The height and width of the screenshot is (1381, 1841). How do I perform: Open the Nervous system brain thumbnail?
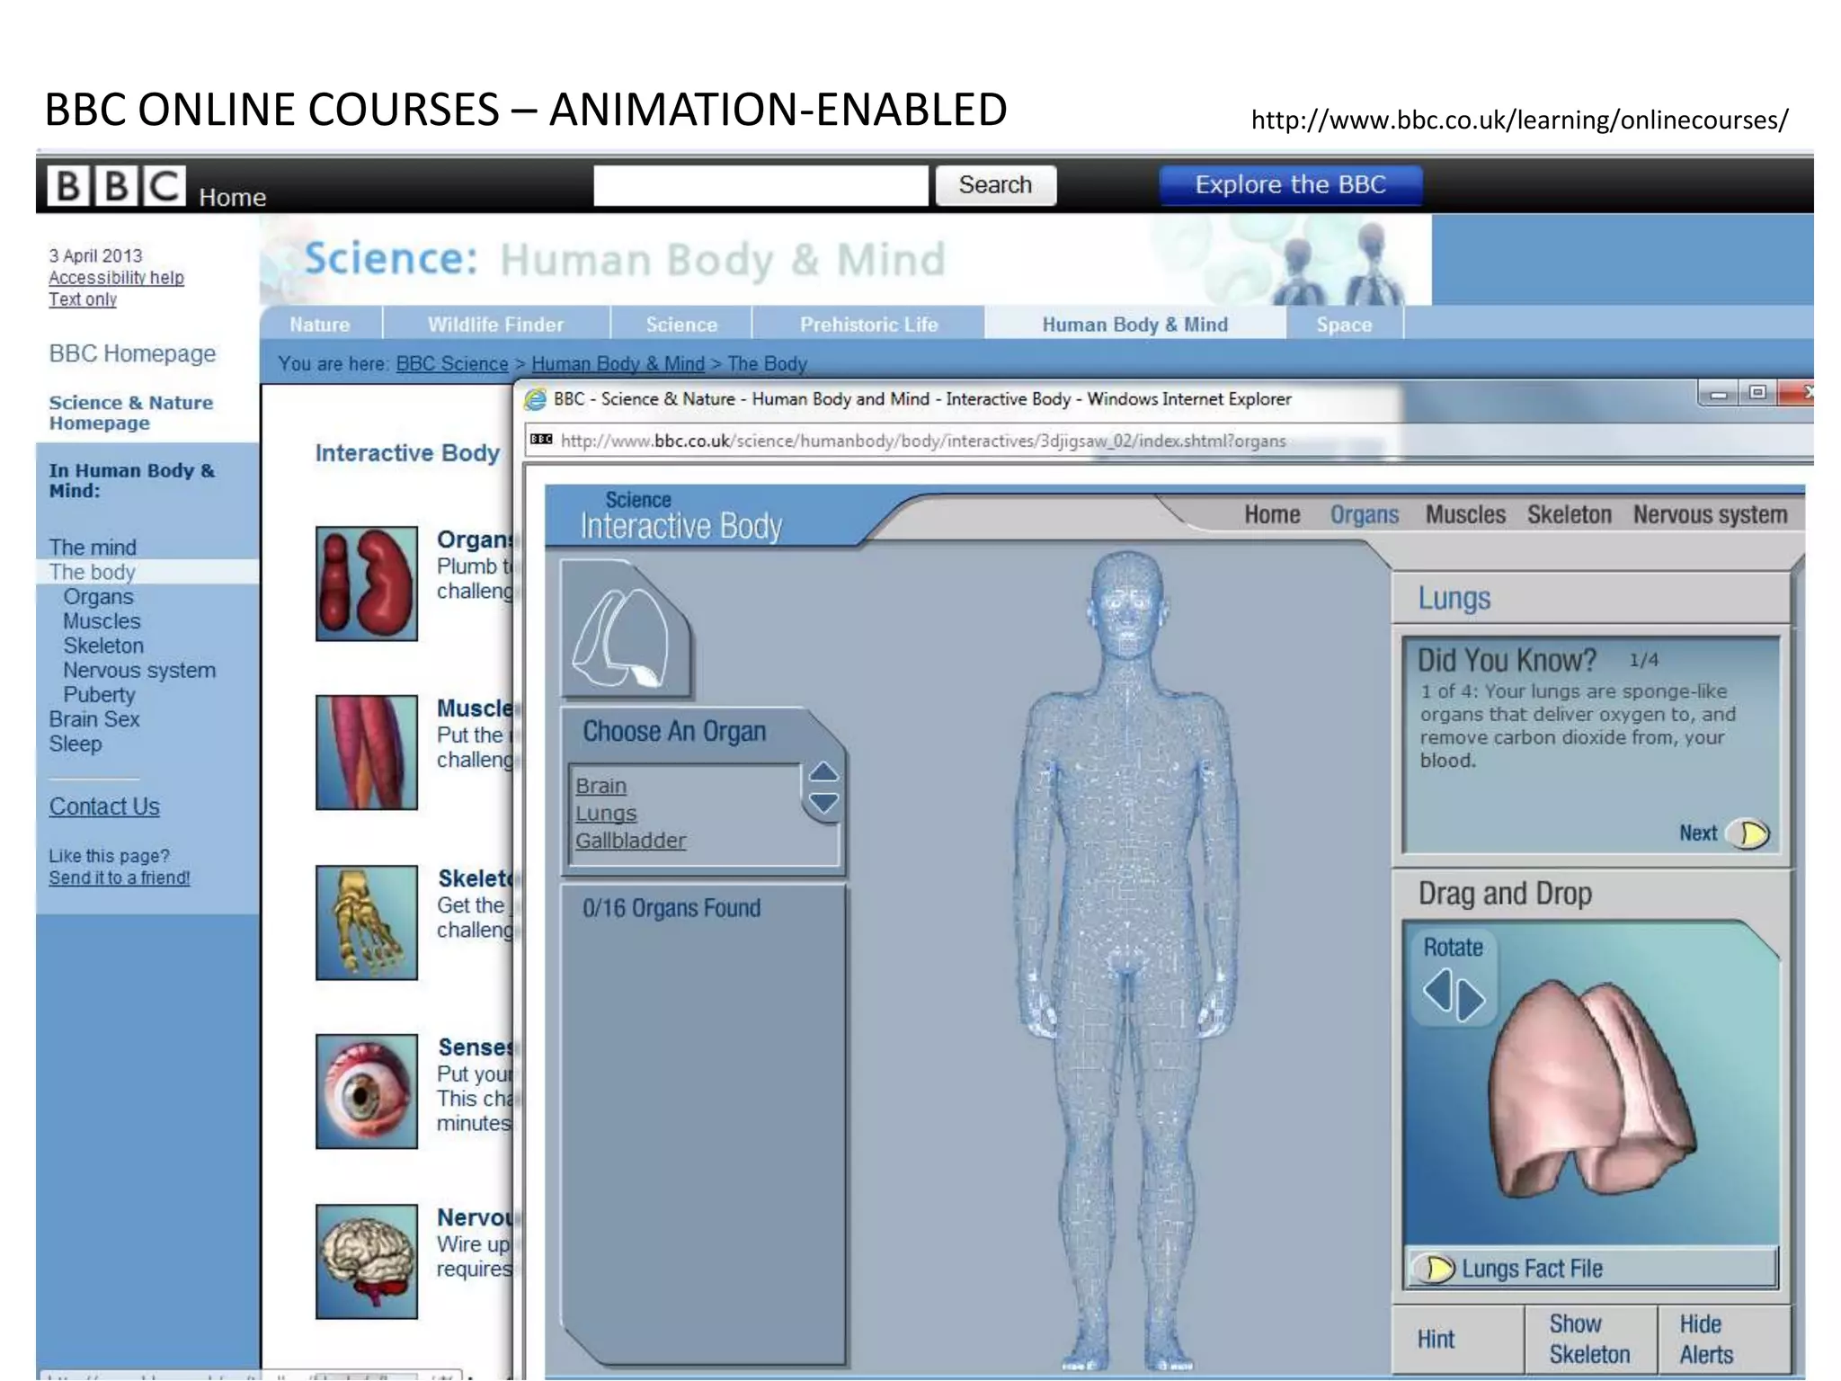click(x=367, y=1261)
